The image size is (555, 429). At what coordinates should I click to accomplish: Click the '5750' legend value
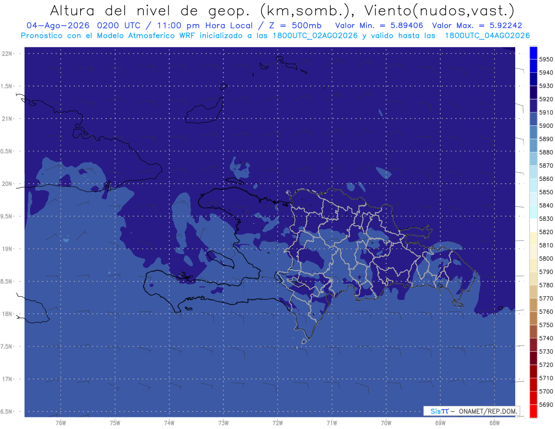tap(546, 325)
